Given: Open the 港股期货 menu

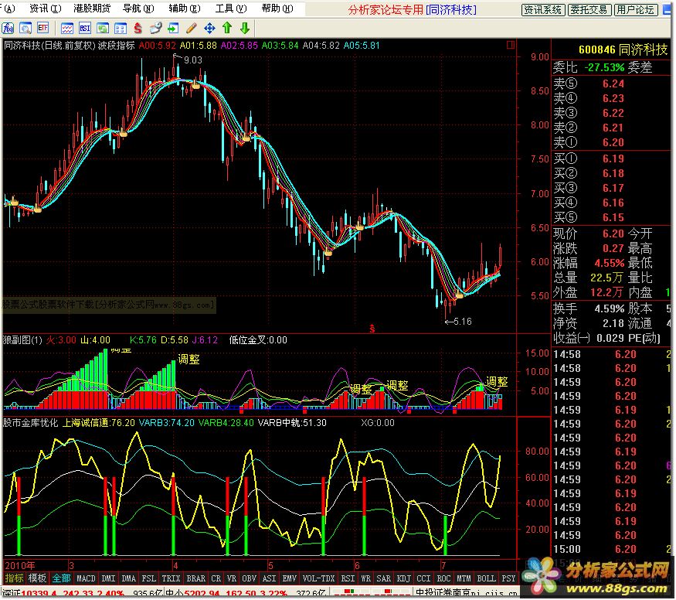Looking at the screenshot, I should [92, 9].
